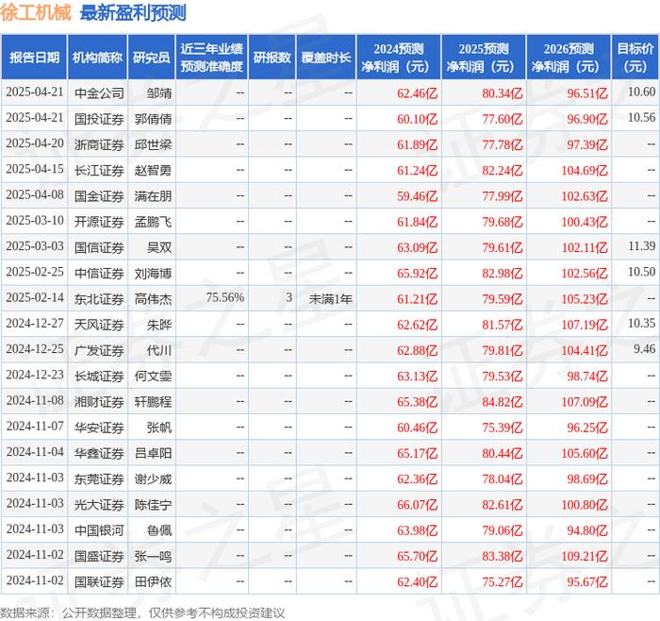The height and width of the screenshot is (621, 660).
Task: Click the 75.56% accuracy value
Action: (x=225, y=297)
